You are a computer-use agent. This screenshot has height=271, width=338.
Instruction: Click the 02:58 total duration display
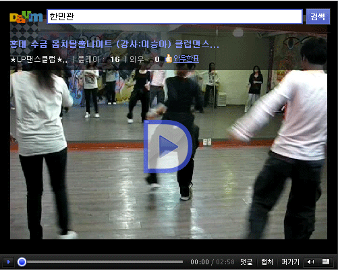pyautogui.click(x=225, y=262)
